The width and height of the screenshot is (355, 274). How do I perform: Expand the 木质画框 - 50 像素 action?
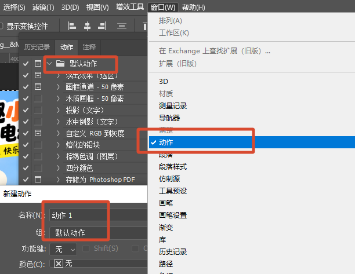(x=58, y=98)
